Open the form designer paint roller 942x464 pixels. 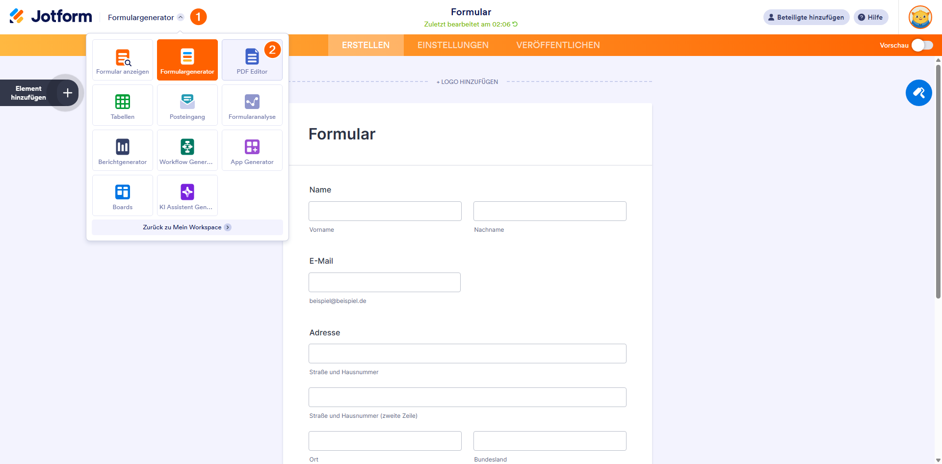(918, 93)
